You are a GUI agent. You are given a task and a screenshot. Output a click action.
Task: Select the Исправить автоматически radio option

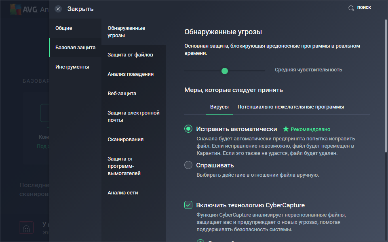coord(188,129)
